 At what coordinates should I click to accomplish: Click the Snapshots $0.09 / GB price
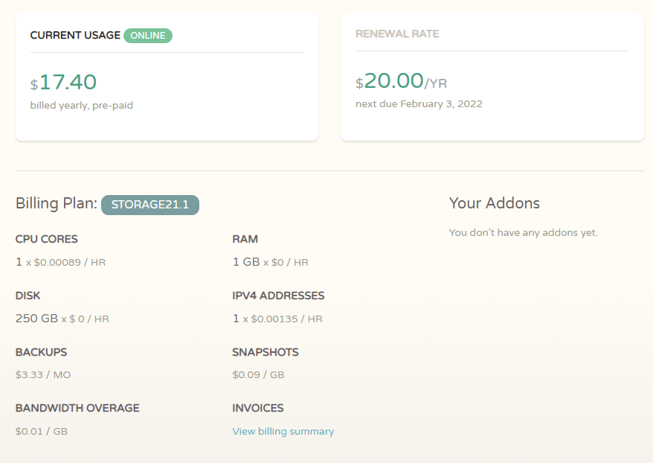click(x=258, y=374)
